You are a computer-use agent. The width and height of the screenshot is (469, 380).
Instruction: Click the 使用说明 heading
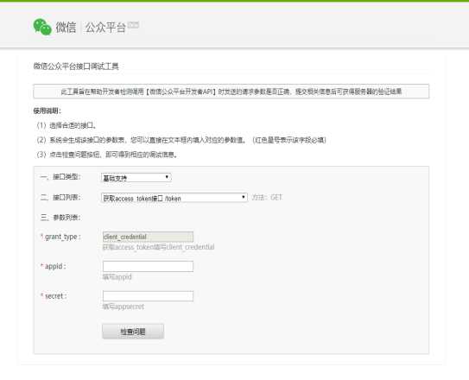[x=48, y=111]
